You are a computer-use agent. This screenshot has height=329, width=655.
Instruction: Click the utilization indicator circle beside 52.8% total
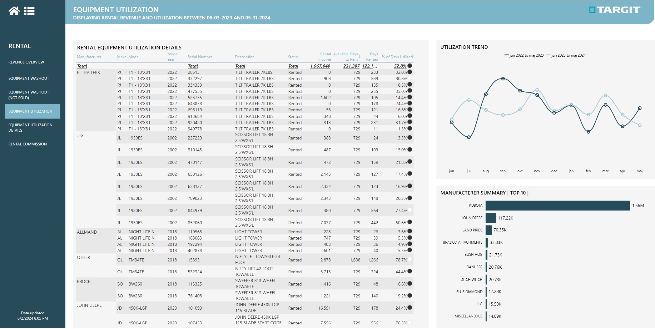[409, 66]
